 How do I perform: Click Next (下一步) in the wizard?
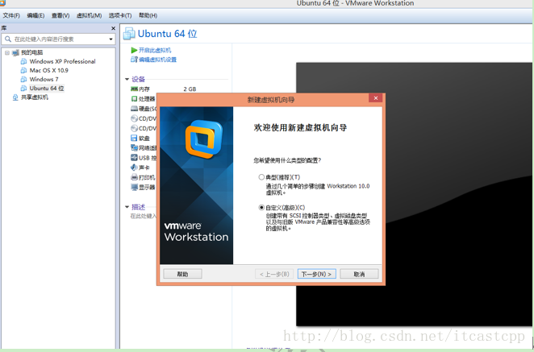(317, 274)
